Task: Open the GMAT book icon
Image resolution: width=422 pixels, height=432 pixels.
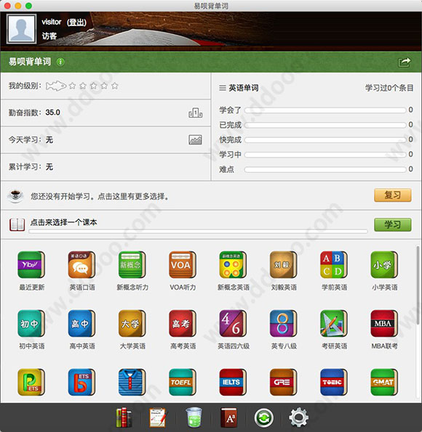Action: [384, 382]
